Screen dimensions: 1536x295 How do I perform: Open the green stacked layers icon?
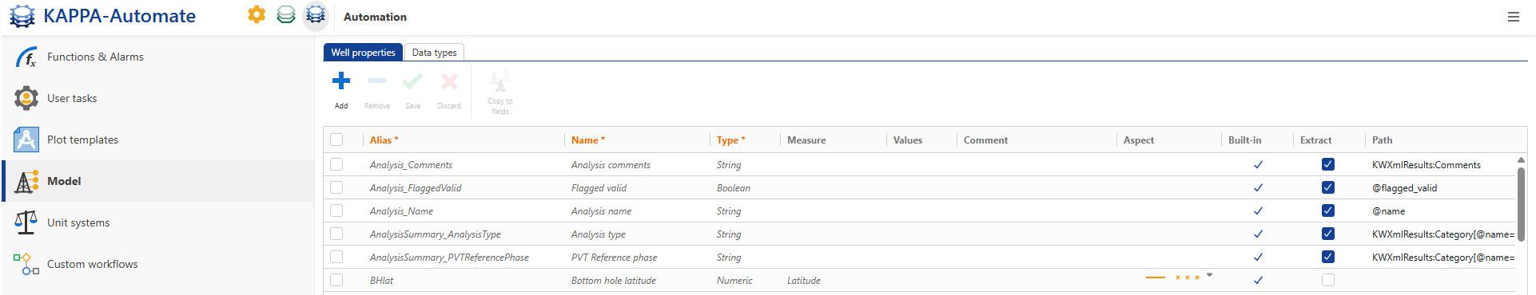[286, 14]
